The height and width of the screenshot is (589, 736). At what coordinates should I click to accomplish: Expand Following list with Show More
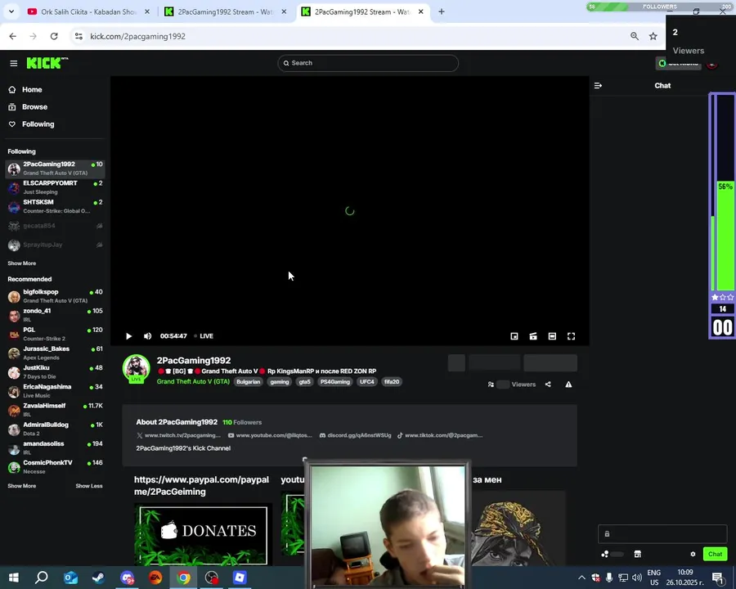point(21,263)
